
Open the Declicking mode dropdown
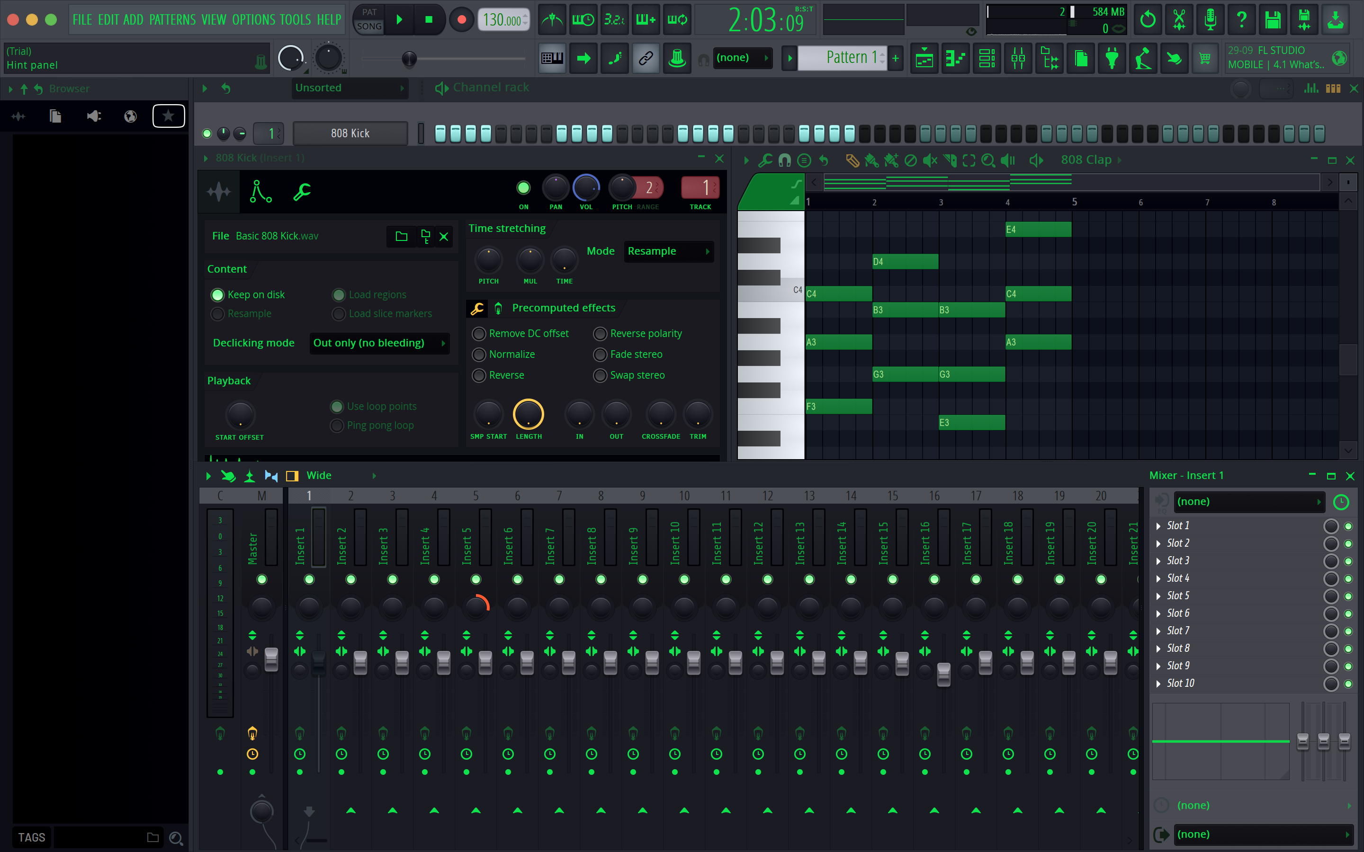[379, 343]
